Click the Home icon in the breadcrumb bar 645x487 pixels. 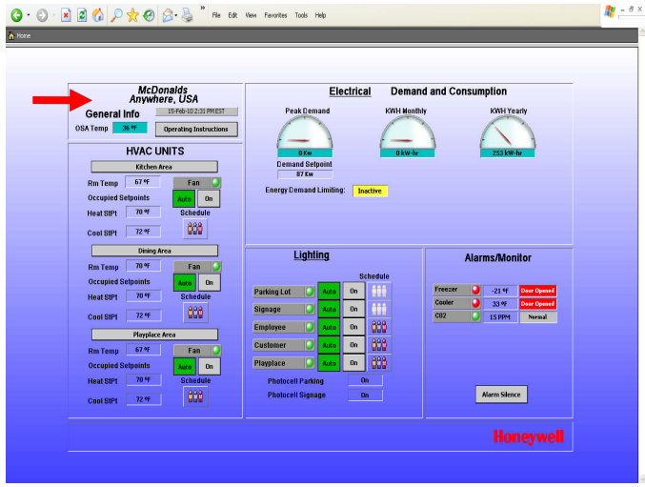11,36
